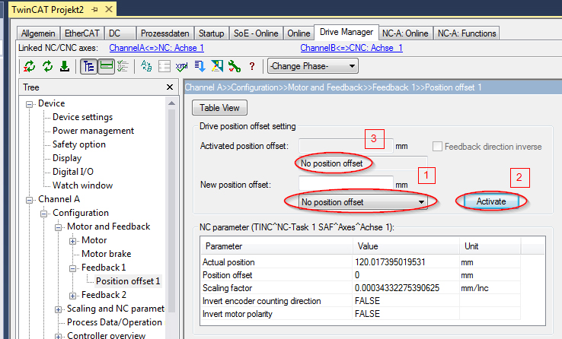
Task: Open the No position offset combo box
Action: (362, 202)
